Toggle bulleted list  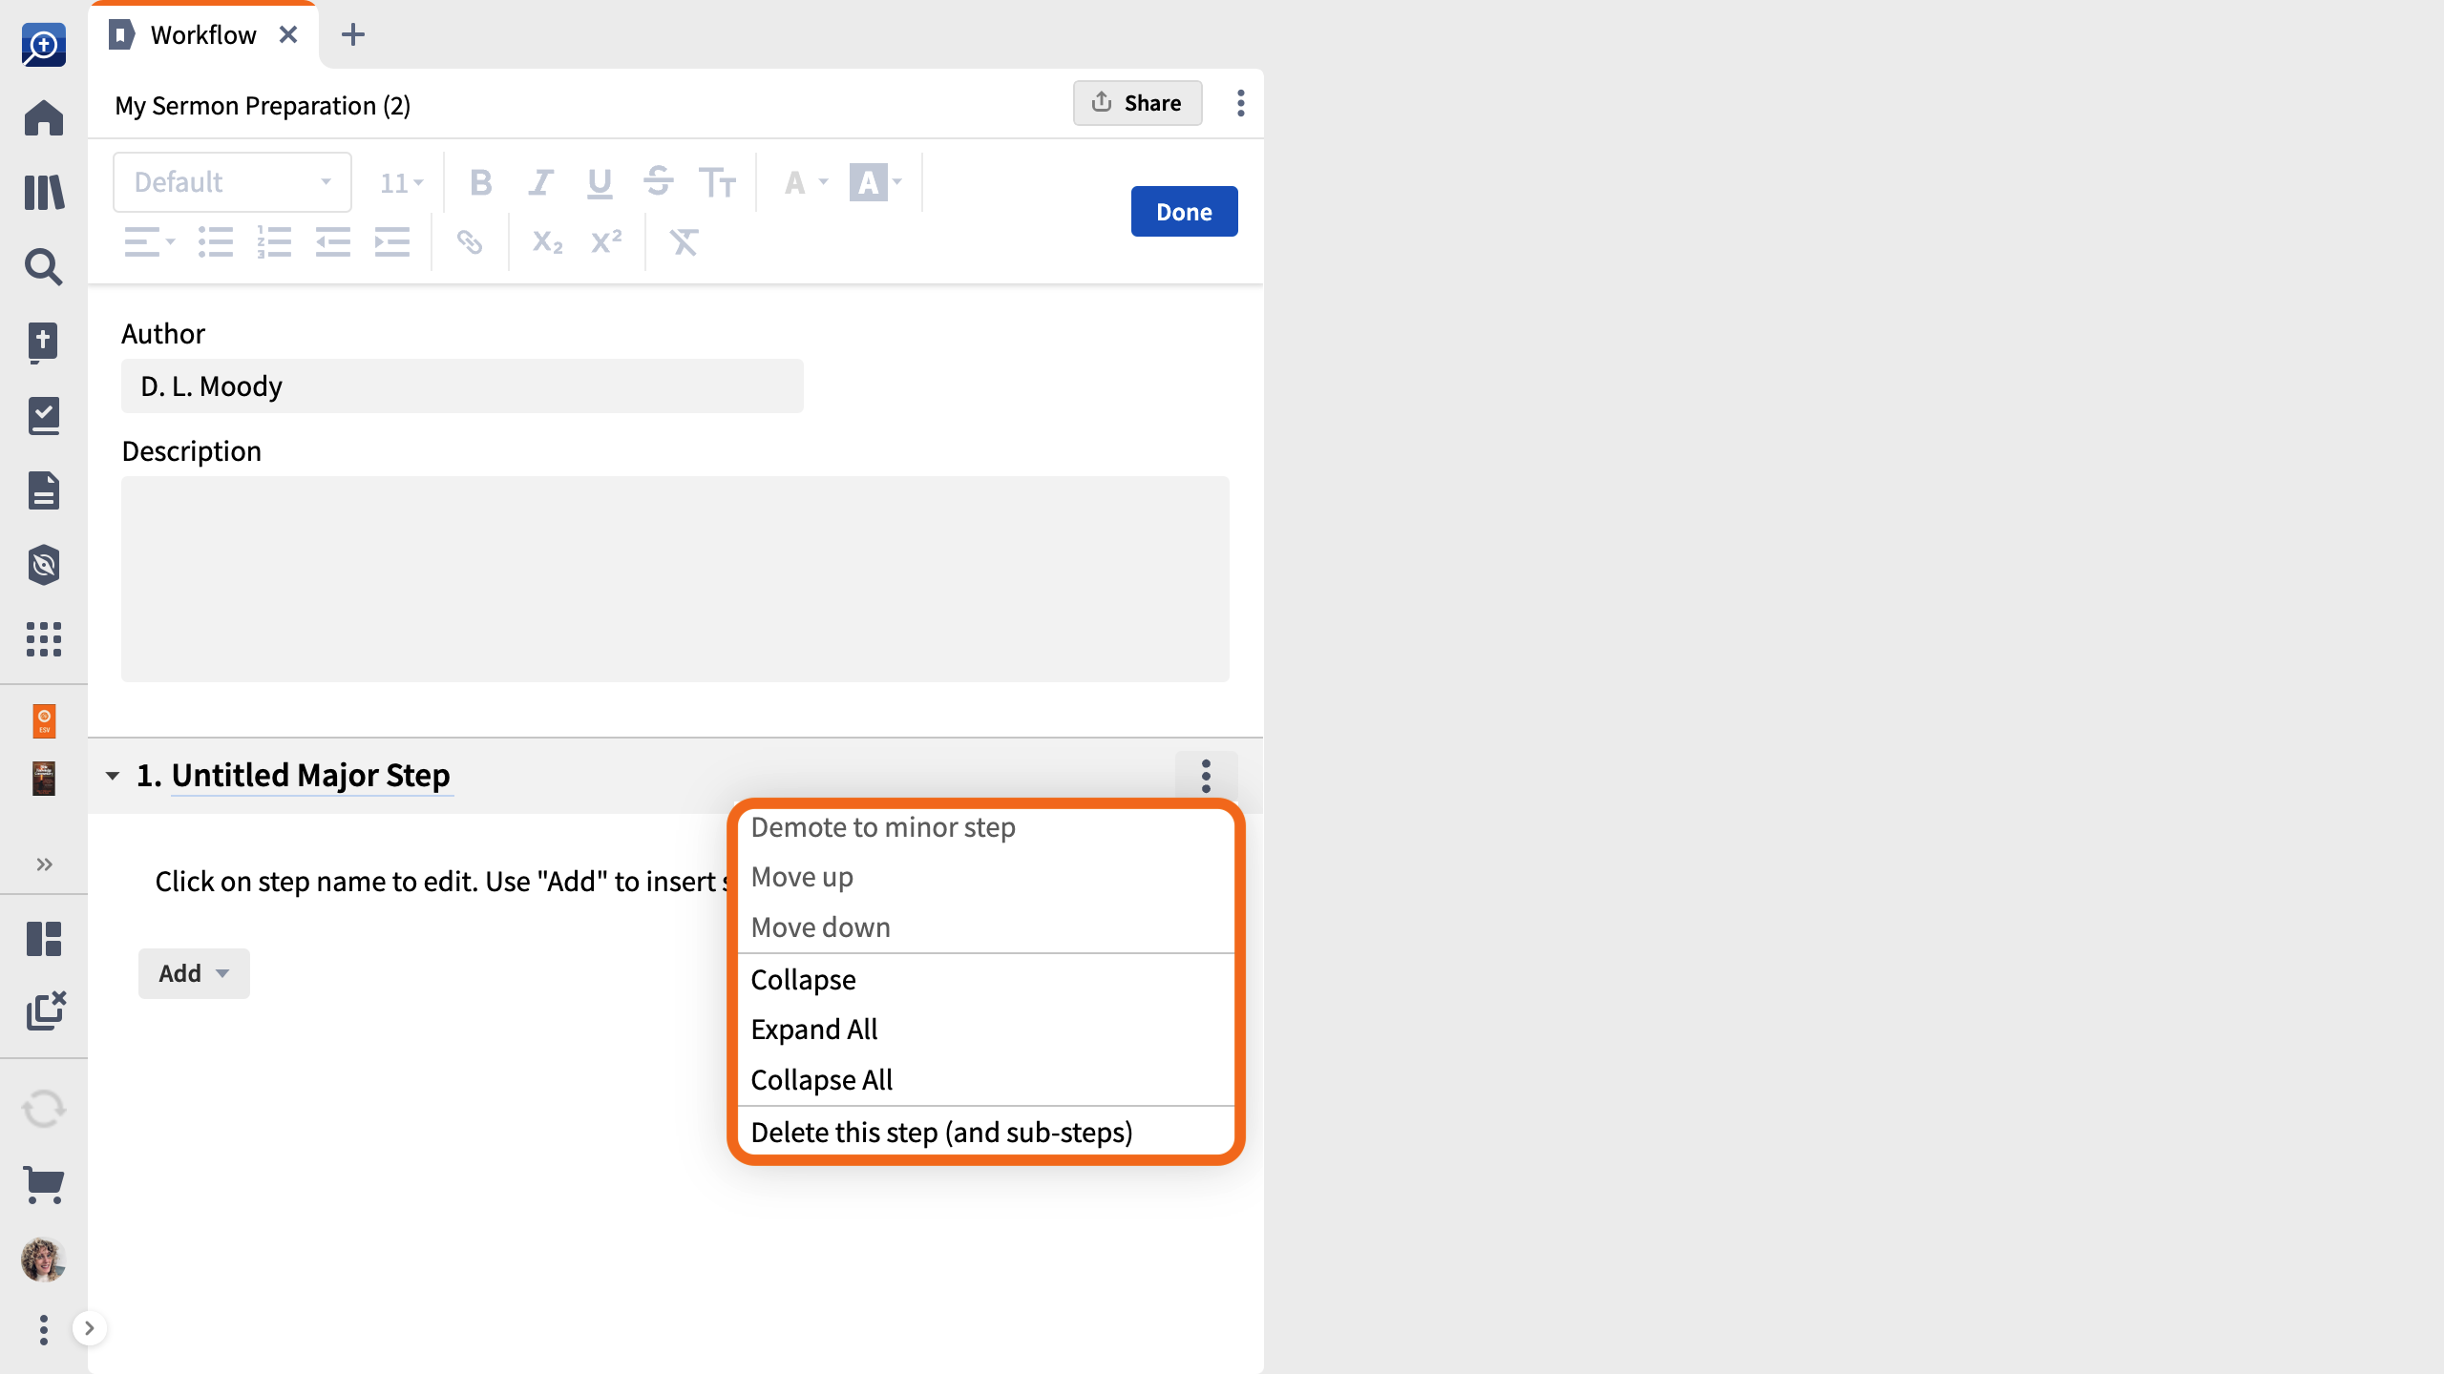pos(216,242)
